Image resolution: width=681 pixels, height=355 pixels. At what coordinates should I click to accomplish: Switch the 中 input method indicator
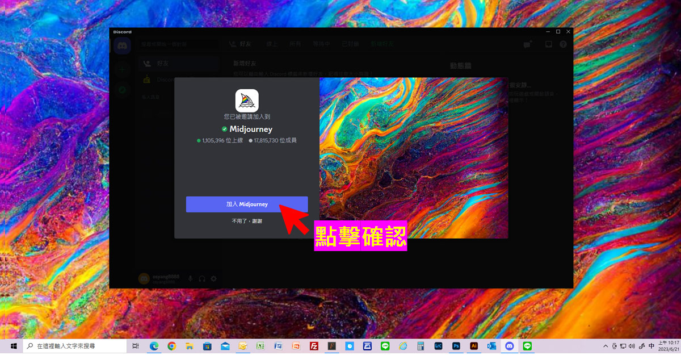point(651,346)
